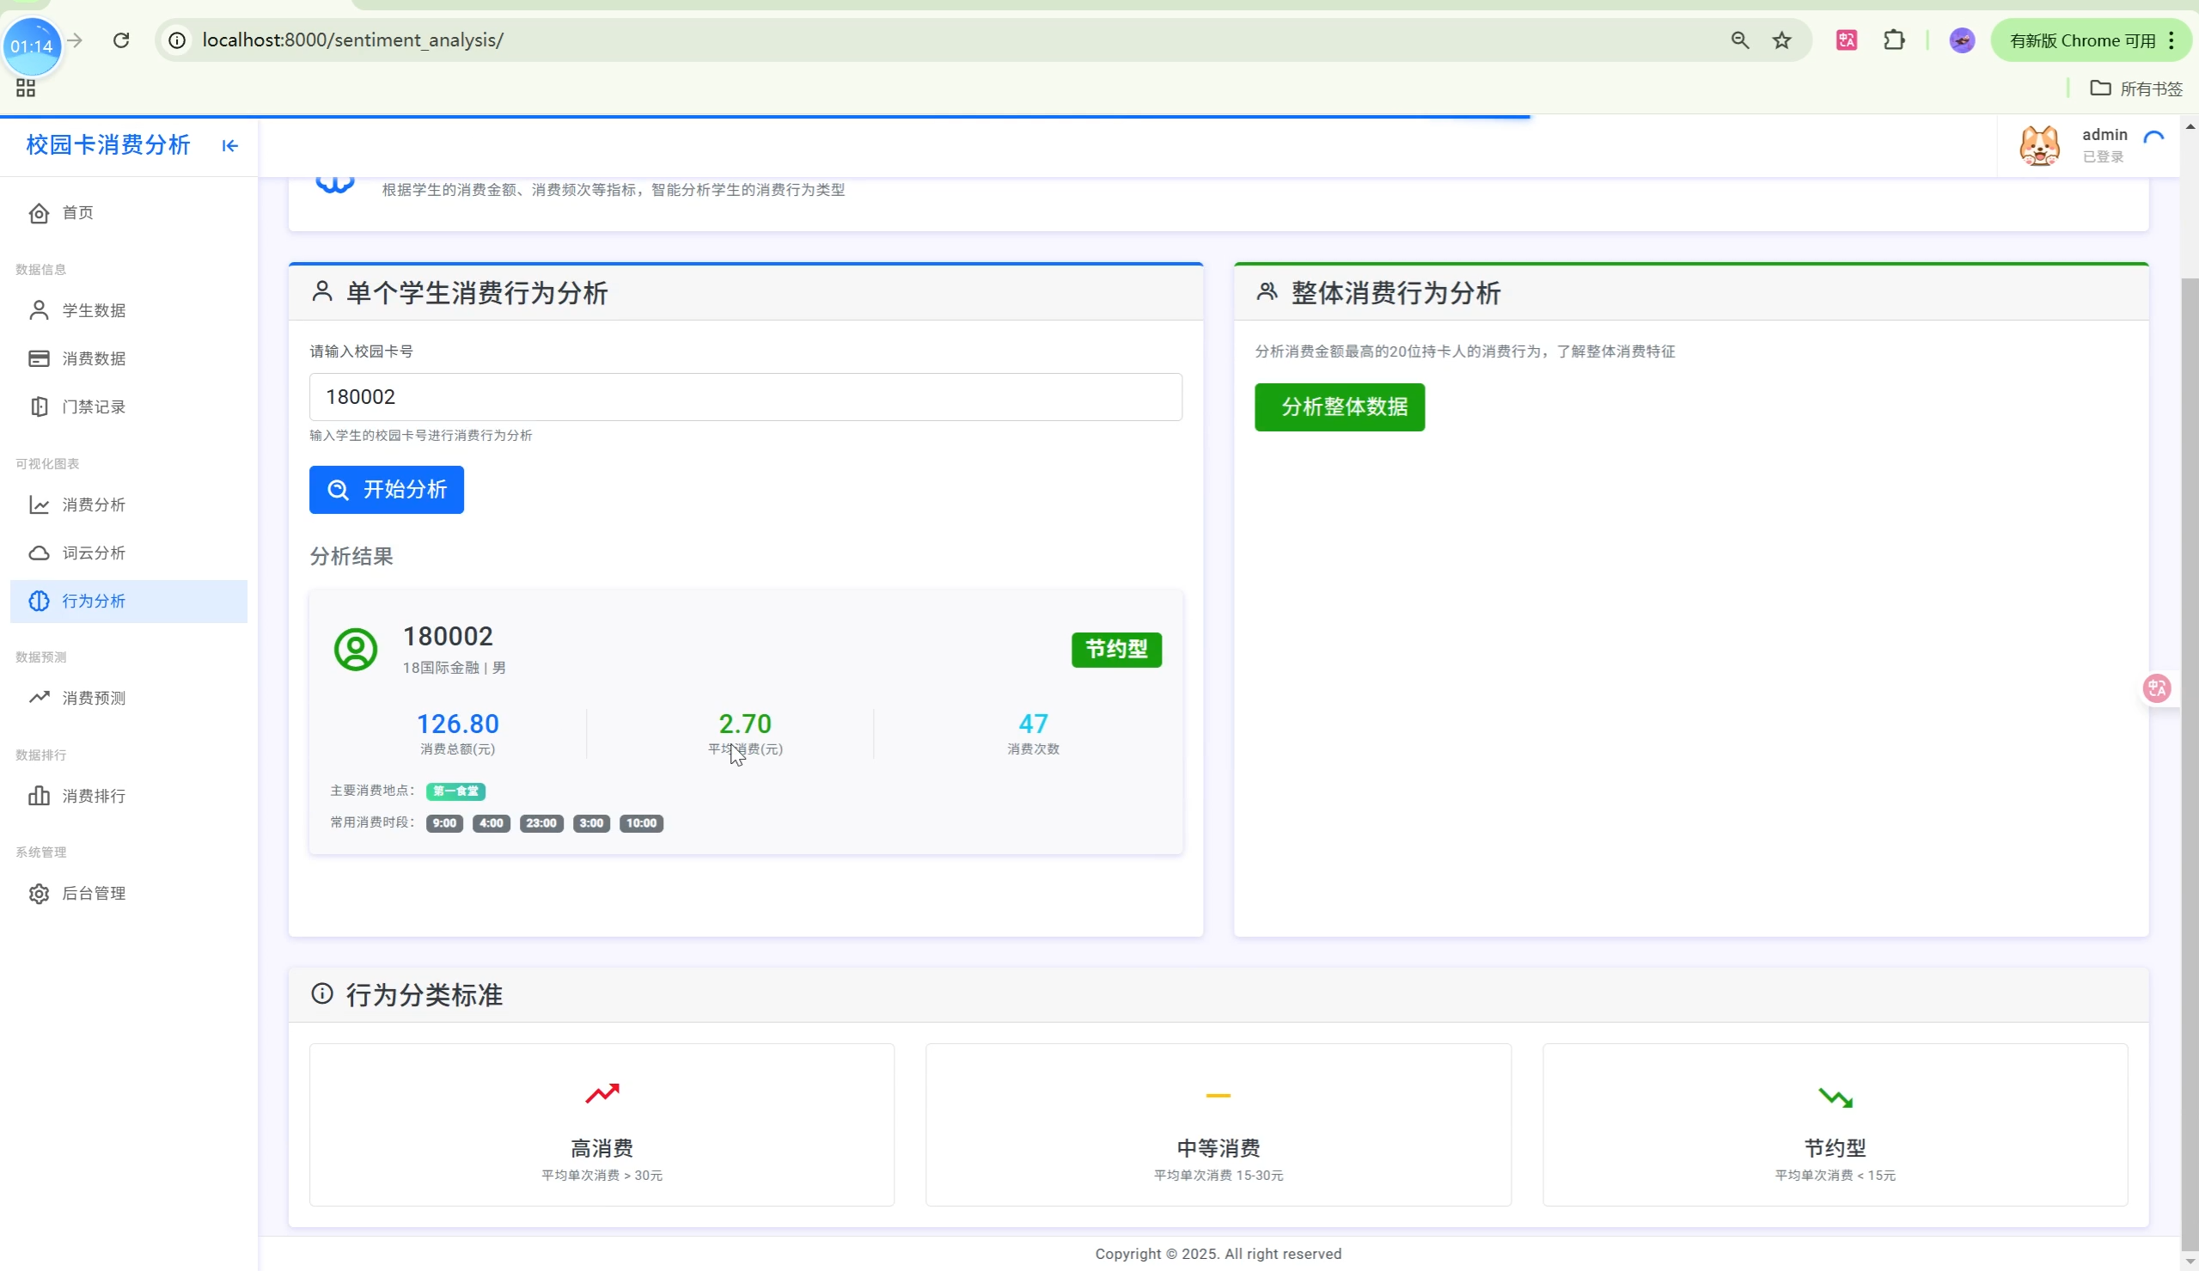Screen dimensions: 2199x1271
Task: Open Chrome three-dot menu
Action: 2172,40
